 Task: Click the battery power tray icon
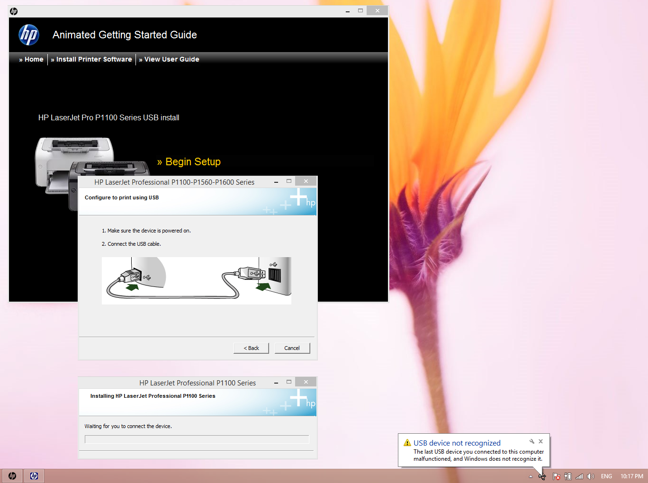click(568, 476)
